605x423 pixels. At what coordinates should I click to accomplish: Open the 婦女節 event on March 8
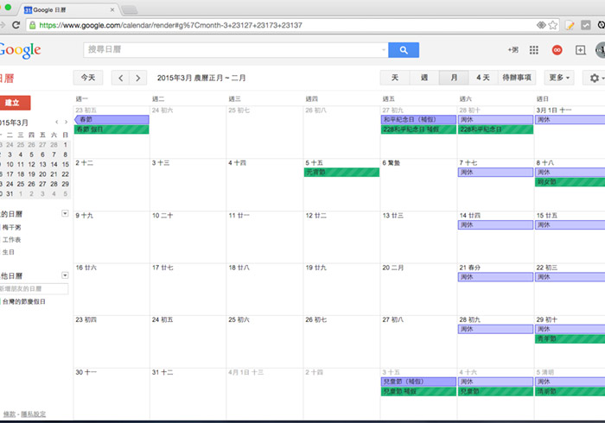[570, 182]
